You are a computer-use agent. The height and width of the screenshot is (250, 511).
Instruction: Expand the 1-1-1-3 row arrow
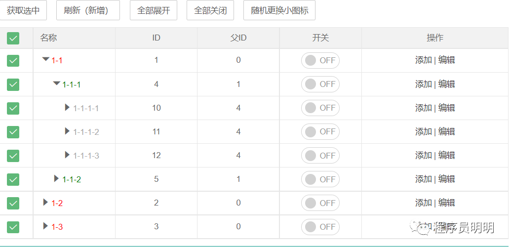67,155
